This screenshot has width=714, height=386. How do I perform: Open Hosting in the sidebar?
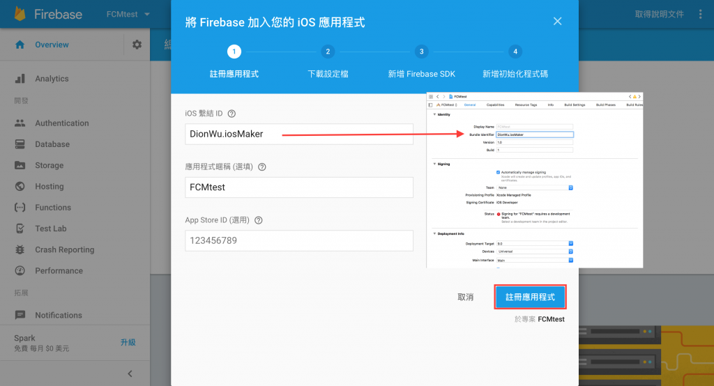coord(50,186)
